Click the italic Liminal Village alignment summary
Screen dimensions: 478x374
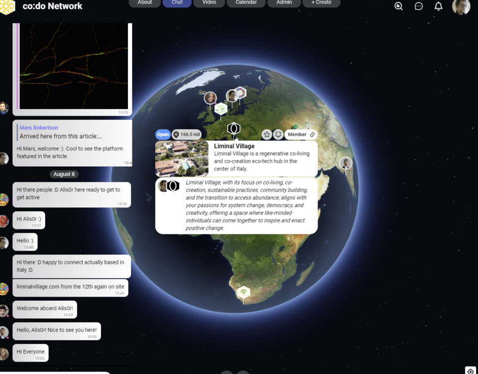(246, 205)
